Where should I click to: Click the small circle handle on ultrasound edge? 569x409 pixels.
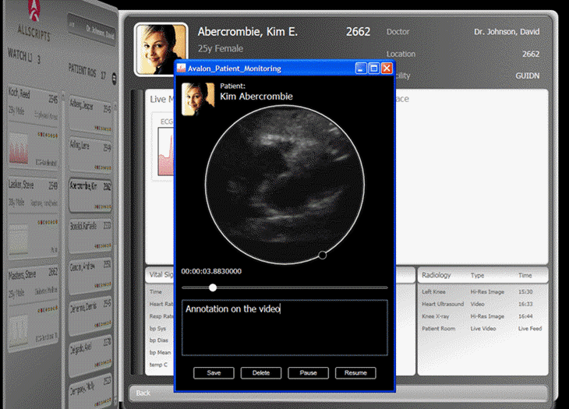[323, 255]
